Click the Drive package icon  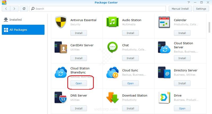[x=164, y=98]
